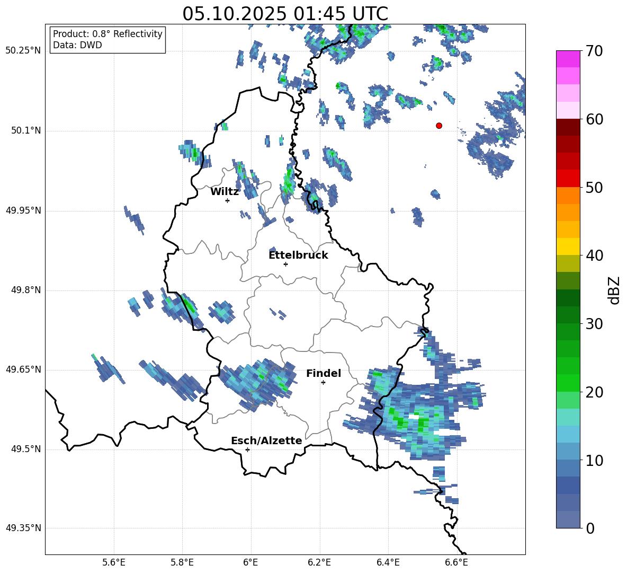Click the 05.10.2025 01:45 UTC title
Screen dimensions: 627x573
(285, 14)
